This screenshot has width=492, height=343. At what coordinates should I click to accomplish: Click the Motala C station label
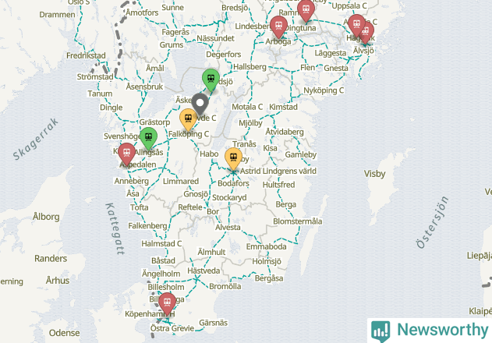click(247, 107)
